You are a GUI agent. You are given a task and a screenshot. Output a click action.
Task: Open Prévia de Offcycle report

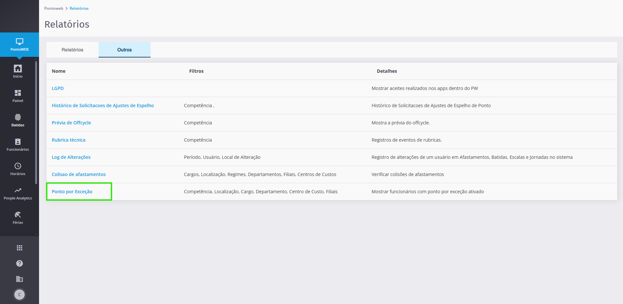click(71, 123)
